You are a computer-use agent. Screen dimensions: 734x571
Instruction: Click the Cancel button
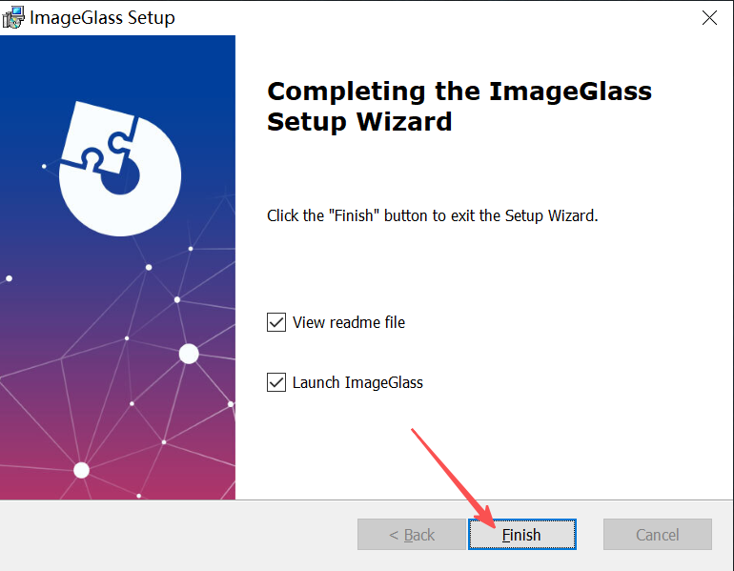tap(657, 534)
